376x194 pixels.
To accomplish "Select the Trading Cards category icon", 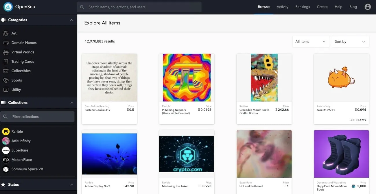I will [5, 62].
